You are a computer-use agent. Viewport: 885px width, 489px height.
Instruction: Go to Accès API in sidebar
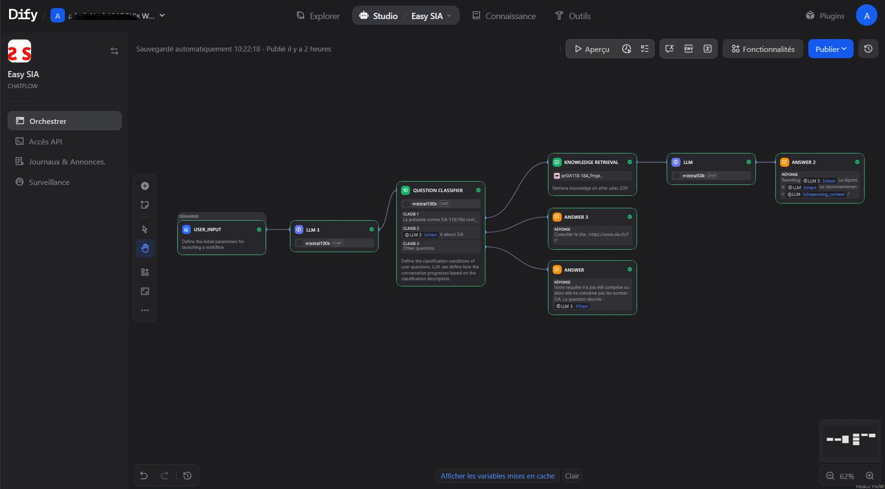click(x=45, y=142)
